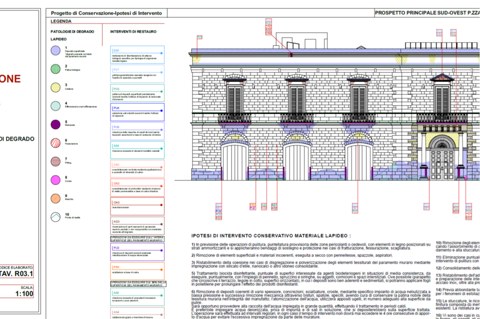The height and width of the screenshot is (319, 480).
Task: Click the 'OPERAZIONI DA ESEGUIRE SULL'INTERA SUPERFICIE' note
Action: [x=137, y=239]
